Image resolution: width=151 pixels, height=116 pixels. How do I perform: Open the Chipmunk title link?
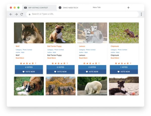(115, 46)
